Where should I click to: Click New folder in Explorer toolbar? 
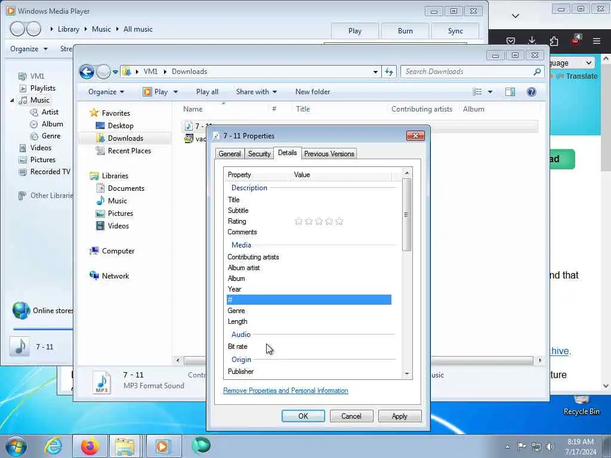(313, 92)
